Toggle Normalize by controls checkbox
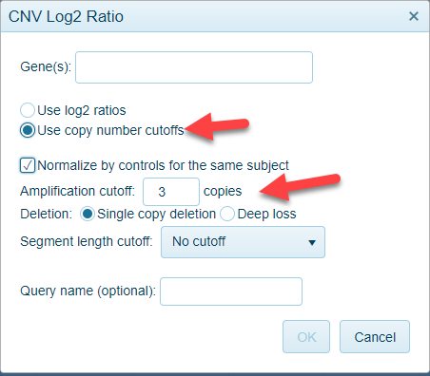 pyautogui.click(x=28, y=165)
